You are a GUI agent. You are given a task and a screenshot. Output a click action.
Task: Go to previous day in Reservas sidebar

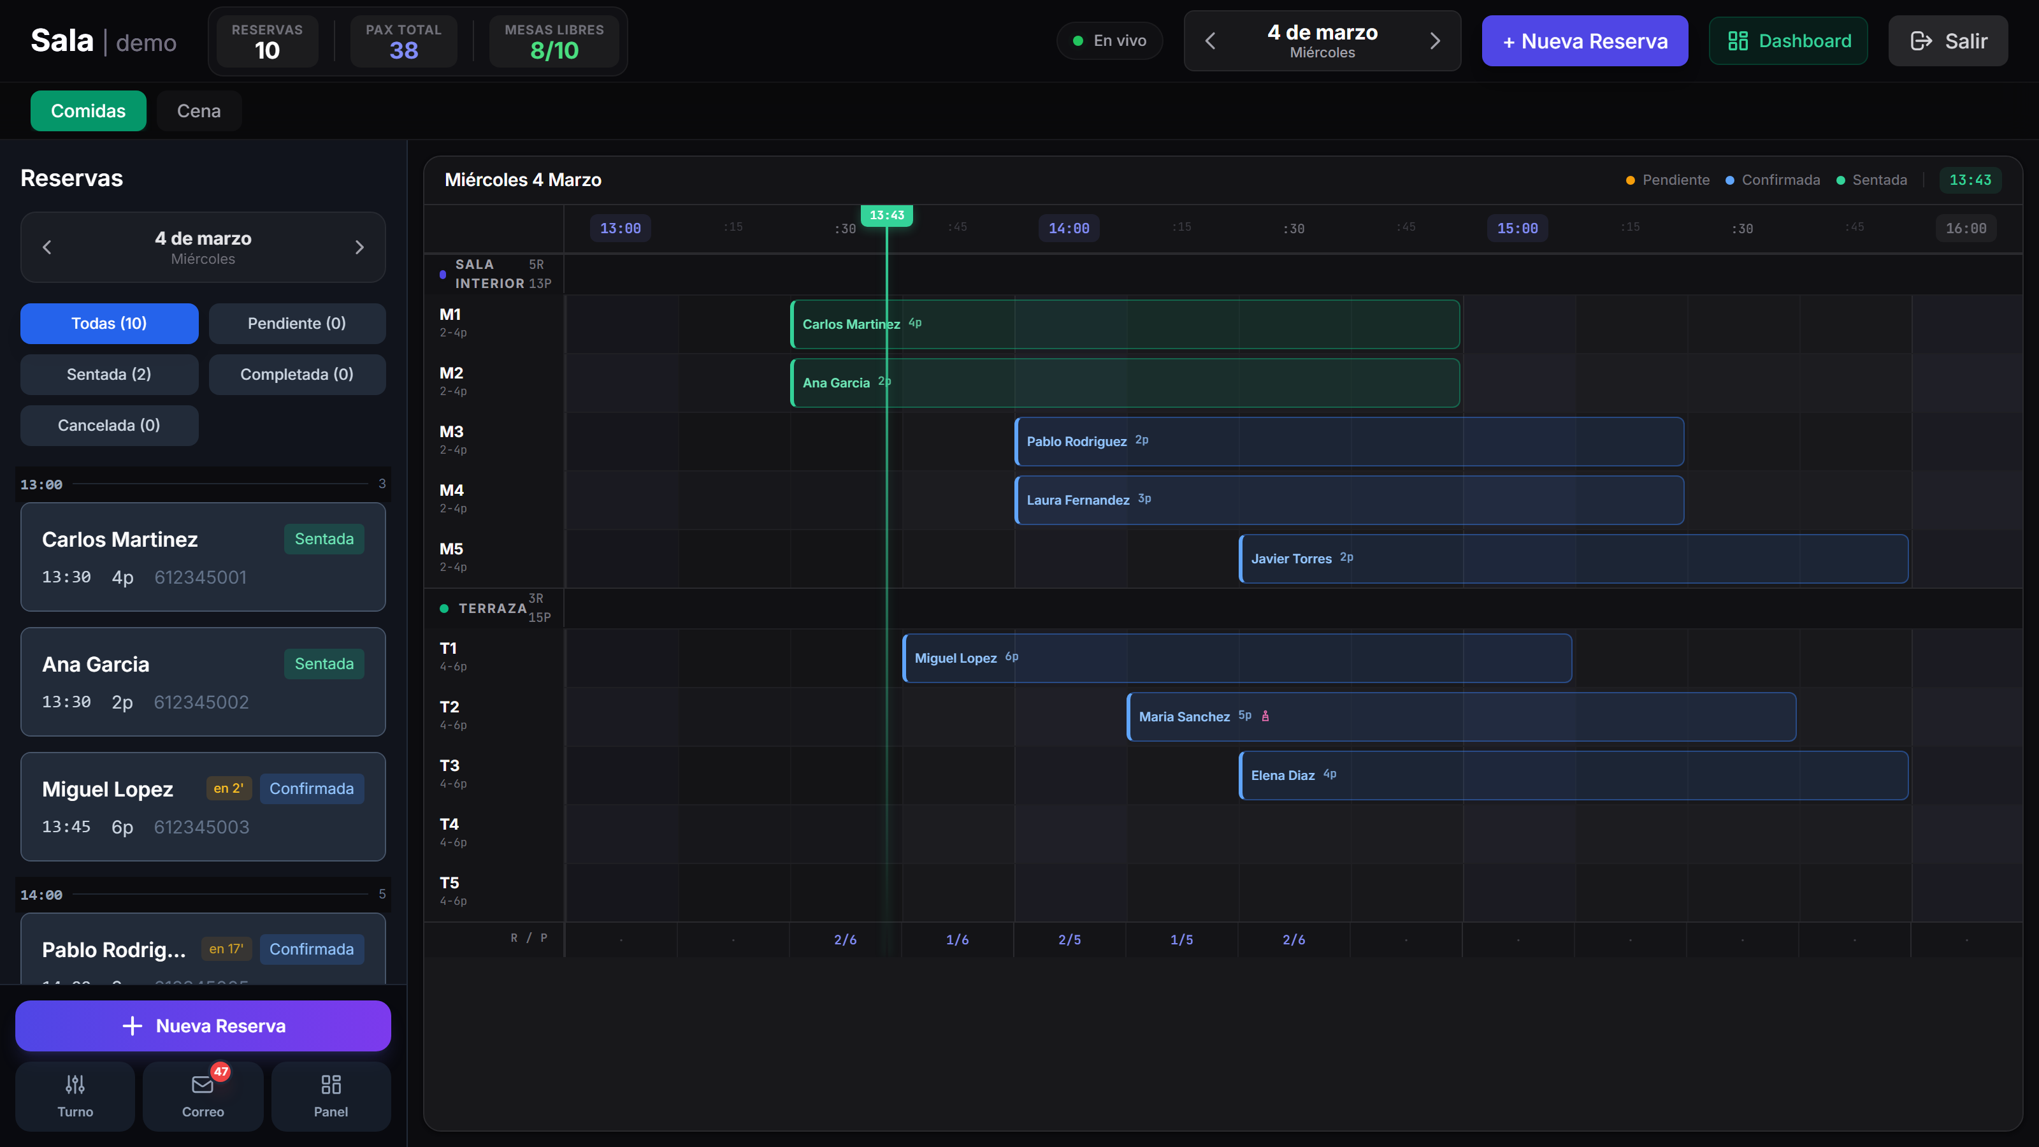tap(47, 247)
